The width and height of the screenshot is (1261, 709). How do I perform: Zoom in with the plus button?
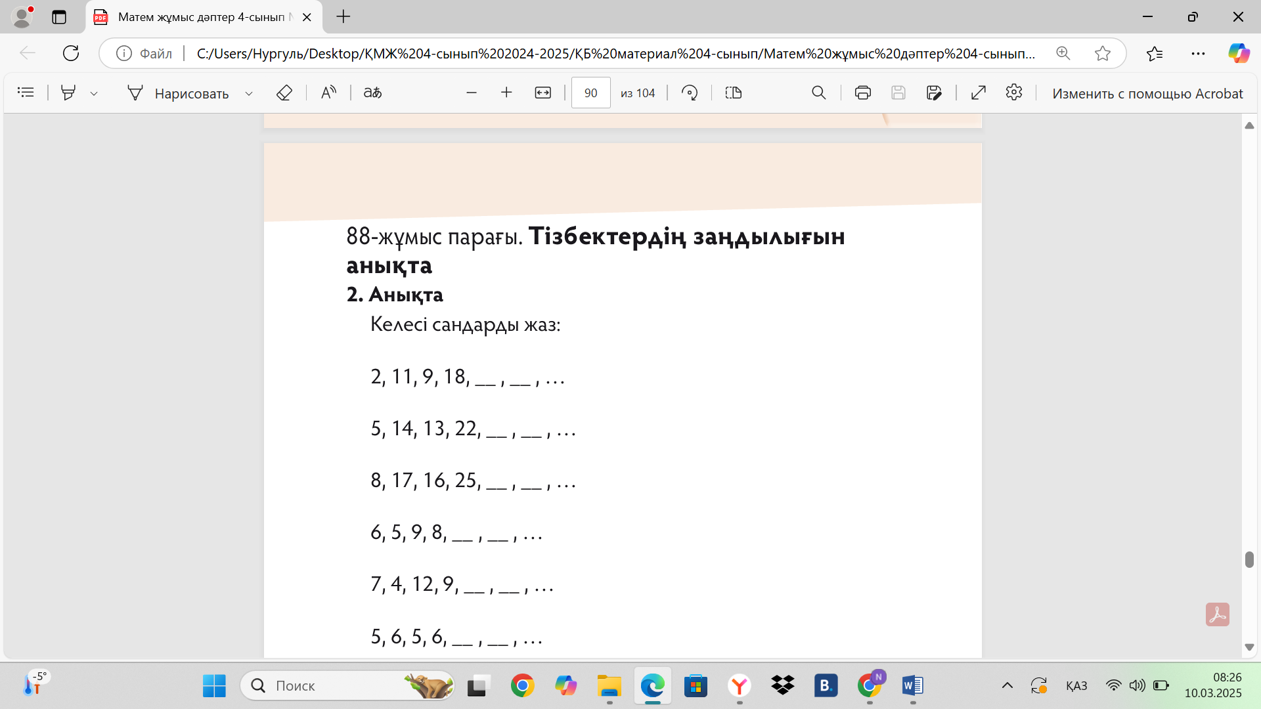coord(506,93)
